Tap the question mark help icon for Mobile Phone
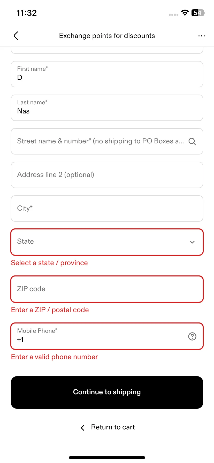The image size is (214, 463). point(192,336)
